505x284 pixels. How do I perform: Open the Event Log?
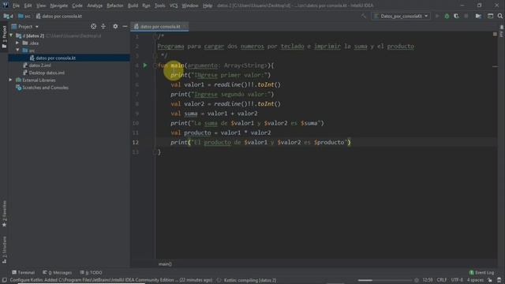tap(481, 272)
